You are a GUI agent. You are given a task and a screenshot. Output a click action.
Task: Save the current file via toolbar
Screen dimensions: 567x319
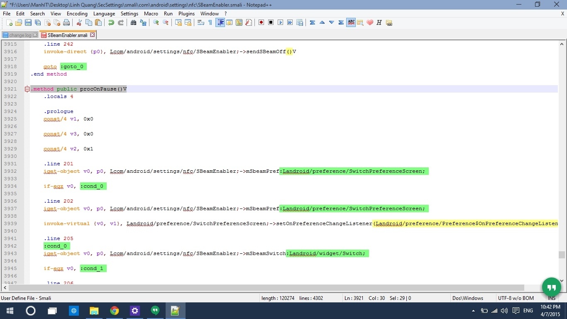pyautogui.click(x=28, y=22)
